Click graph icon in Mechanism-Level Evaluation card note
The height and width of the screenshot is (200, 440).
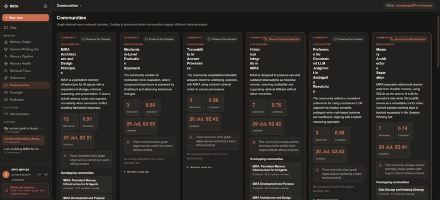coord(128,142)
